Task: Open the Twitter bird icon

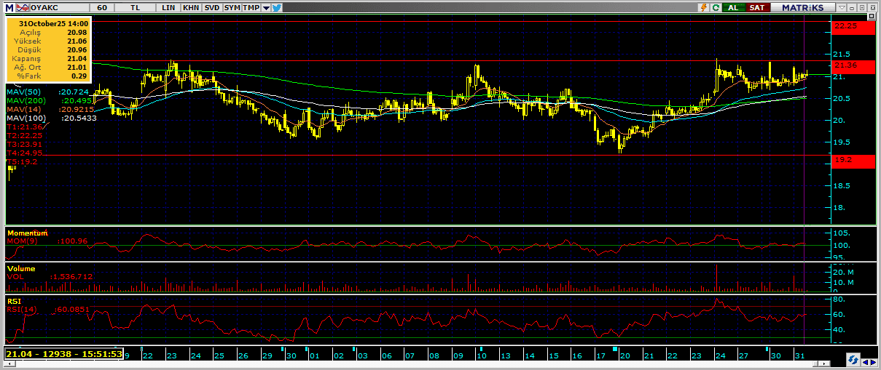Action: [x=277, y=7]
